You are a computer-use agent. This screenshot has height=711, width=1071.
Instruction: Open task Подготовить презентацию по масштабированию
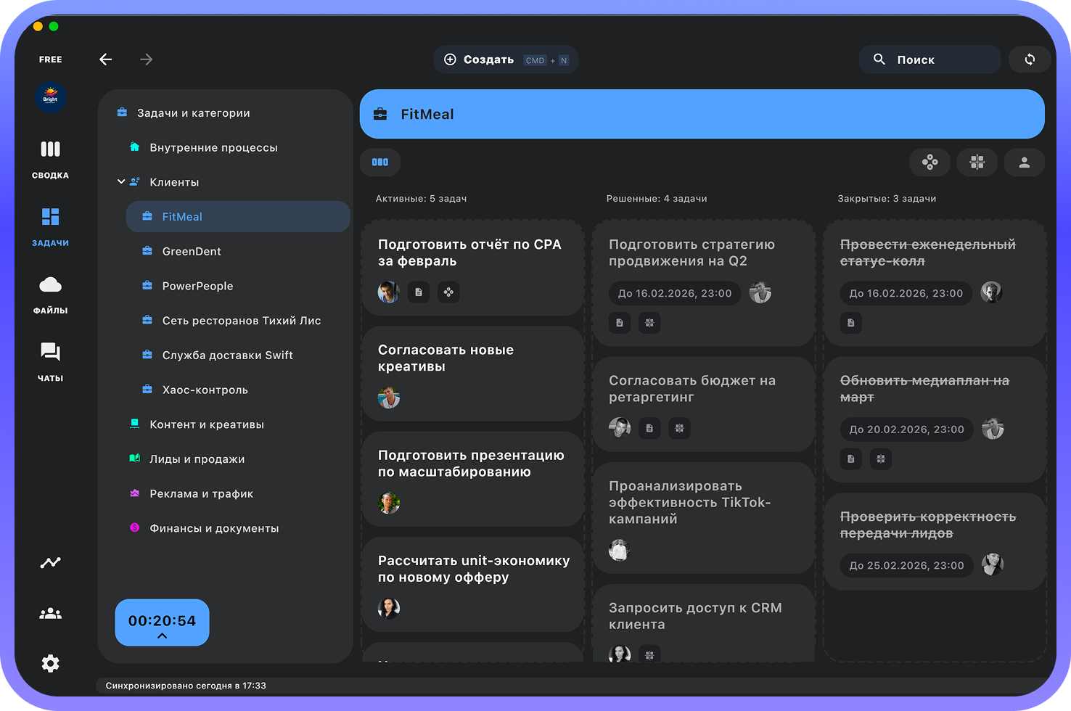pos(472,479)
